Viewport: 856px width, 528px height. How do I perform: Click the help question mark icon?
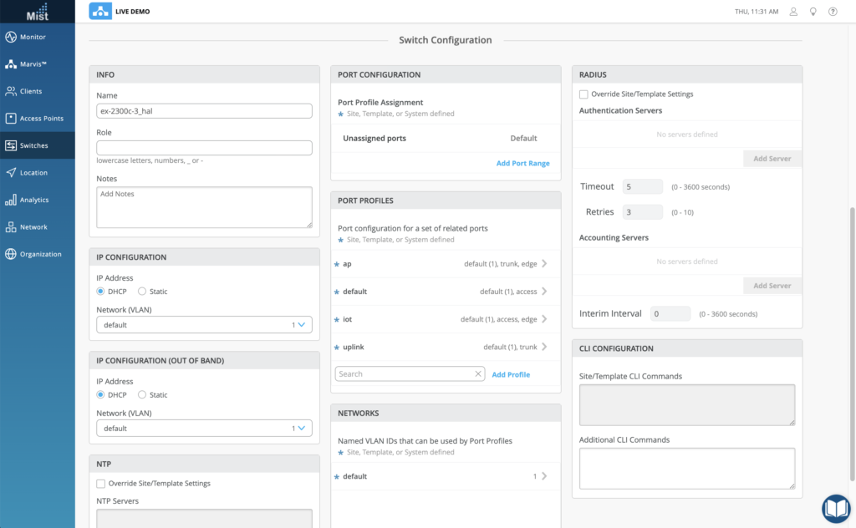coord(833,12)
